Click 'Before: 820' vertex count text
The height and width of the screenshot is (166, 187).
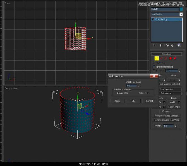pos(123,93)
